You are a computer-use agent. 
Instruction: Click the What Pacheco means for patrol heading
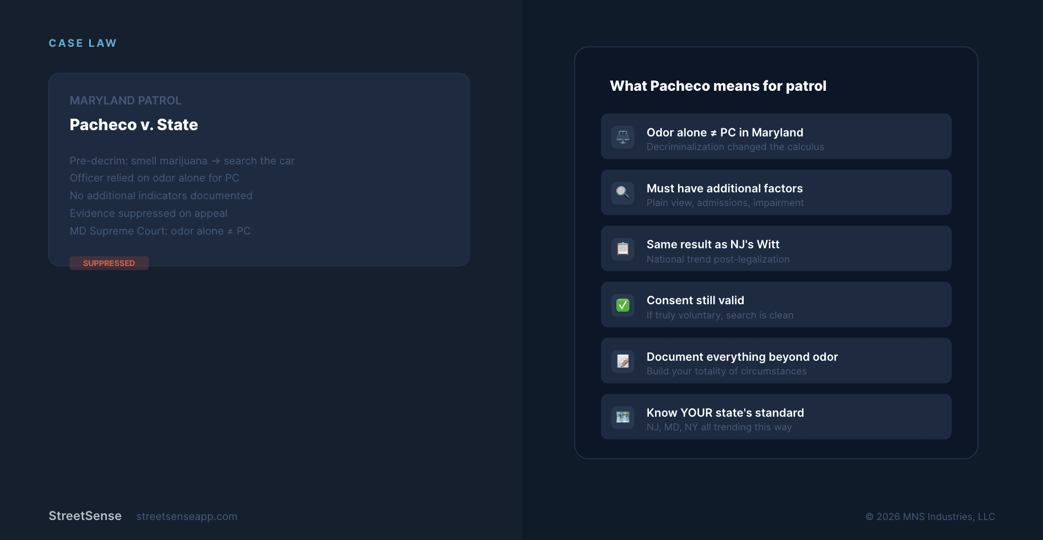[x=718, y=86]
